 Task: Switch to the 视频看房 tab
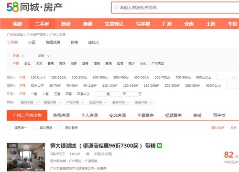(174, 115)
